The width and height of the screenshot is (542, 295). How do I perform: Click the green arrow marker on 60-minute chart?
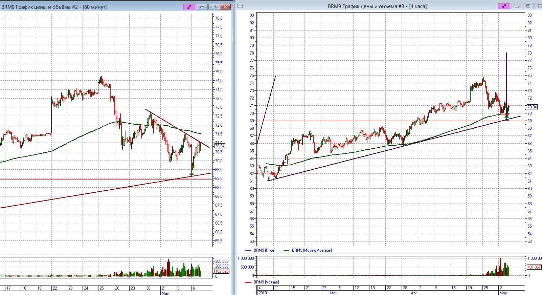pyautogui.click(x=192, y=174)
